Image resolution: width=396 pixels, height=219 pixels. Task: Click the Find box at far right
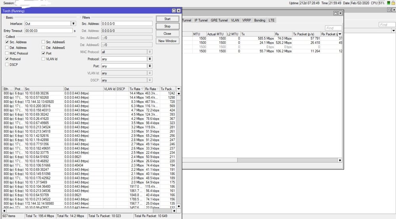pyautogui.click(x=387, y=25)
